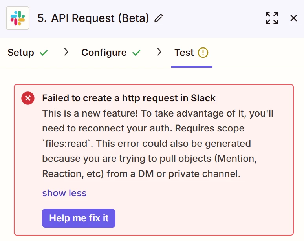The image size is (304, 241).
Task: Rename step using the pencil edit icon
Action: pos(159,18)
